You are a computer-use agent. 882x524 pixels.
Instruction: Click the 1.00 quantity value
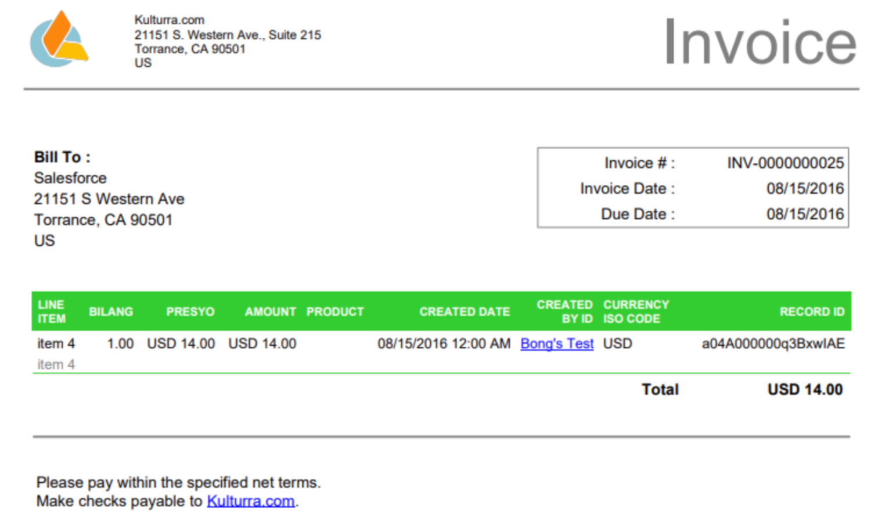point(120,344)
